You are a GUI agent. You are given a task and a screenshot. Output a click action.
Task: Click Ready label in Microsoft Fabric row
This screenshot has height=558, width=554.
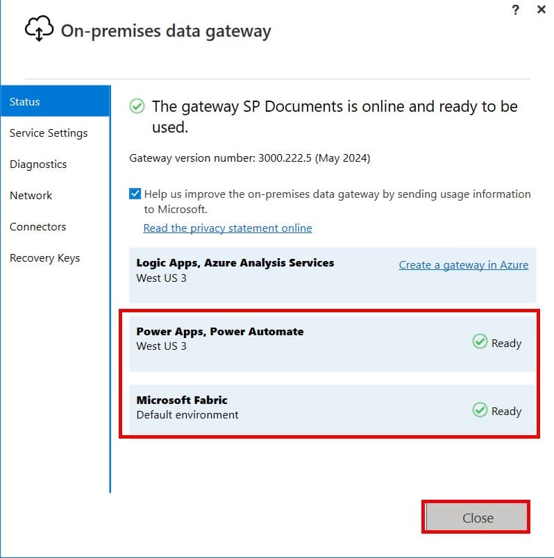[x=506, y=412]
